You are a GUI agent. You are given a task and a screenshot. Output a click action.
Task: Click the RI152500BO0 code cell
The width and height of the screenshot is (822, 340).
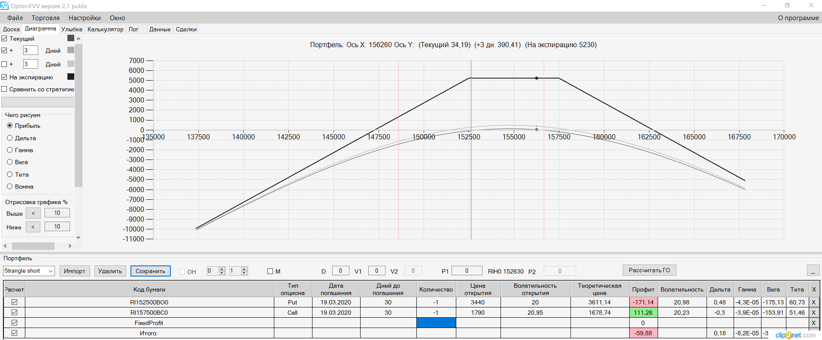(149, 302)
